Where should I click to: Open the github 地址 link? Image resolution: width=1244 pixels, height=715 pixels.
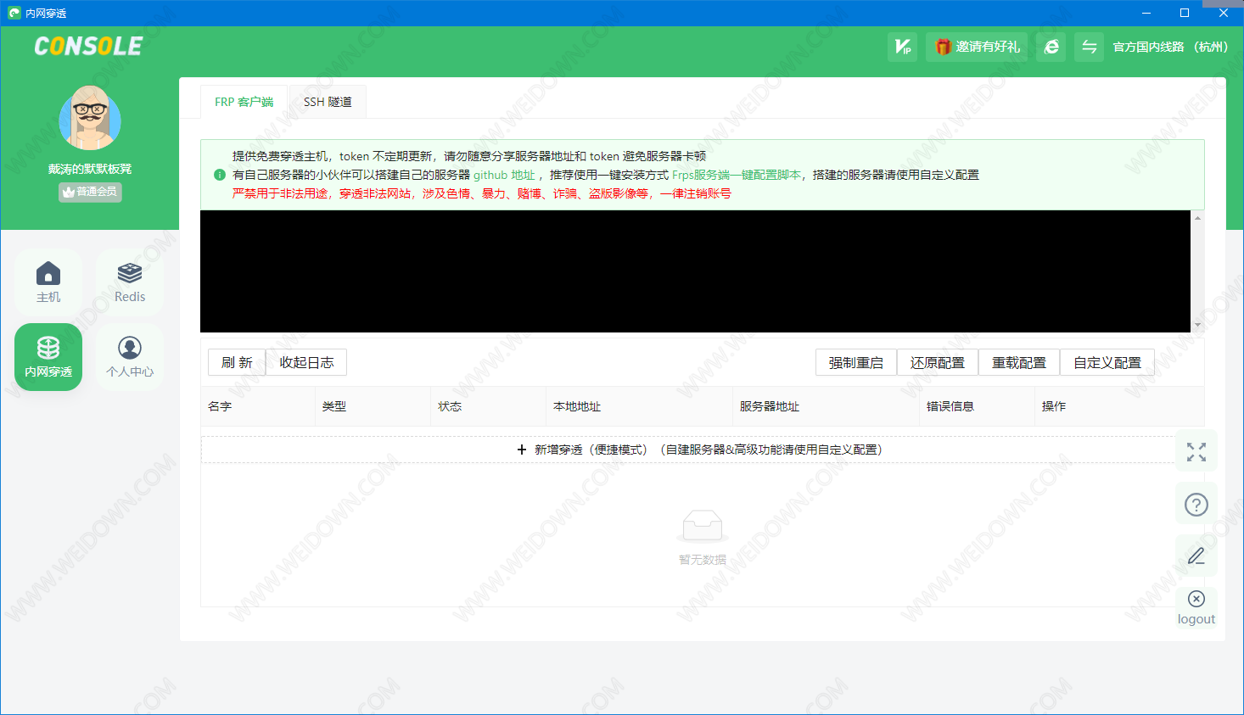[504, 175]
